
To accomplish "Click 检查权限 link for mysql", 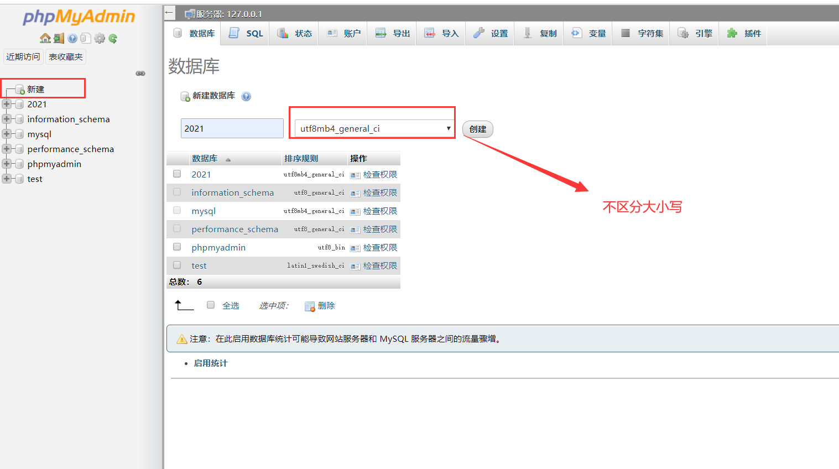I will click(380, 211).
